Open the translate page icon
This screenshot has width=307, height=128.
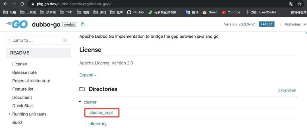tap(291, 4)
